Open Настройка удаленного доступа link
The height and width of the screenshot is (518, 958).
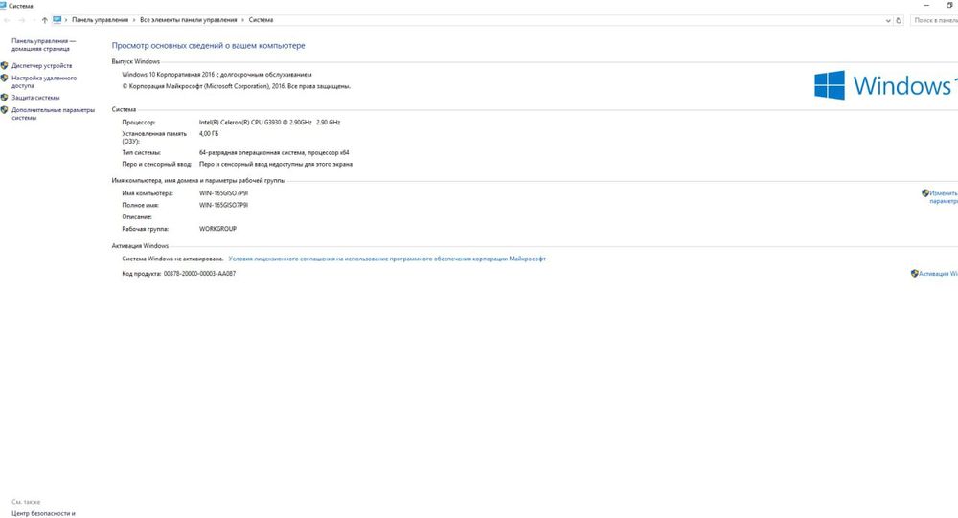point(44,81)
